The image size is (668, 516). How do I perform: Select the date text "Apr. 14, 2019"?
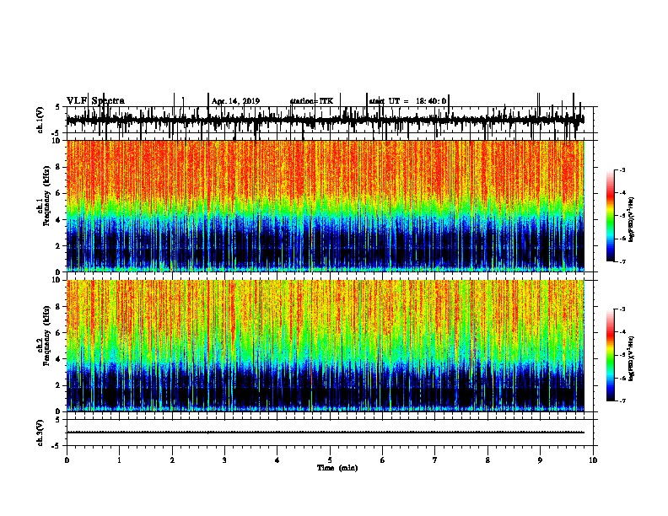pyautogui.click(x=235, y=101)
